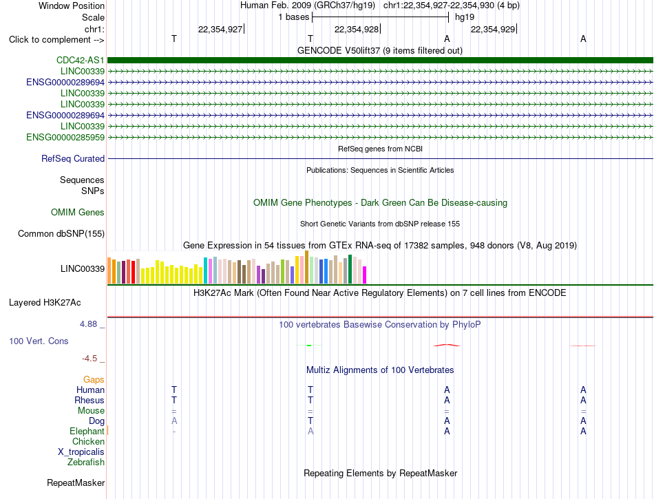Click the Layered H3K27Ac track label
Image resolution: width=654 pixels, height=499 pixels.
[45, 303]
